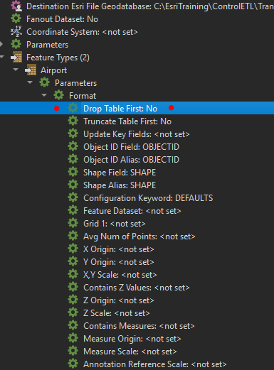Click gear icon beside X,Y Scale
Image resolution: width=274 pixels, height=370 pixels.
click(x=73, y=275)
